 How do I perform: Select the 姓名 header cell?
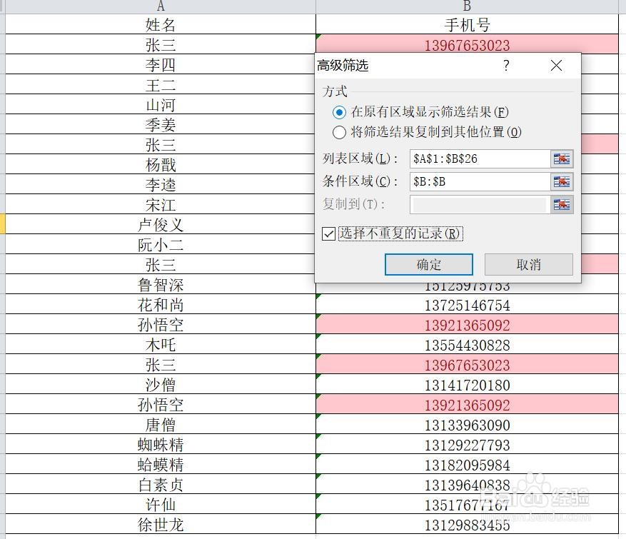click(x=160, y=24)
